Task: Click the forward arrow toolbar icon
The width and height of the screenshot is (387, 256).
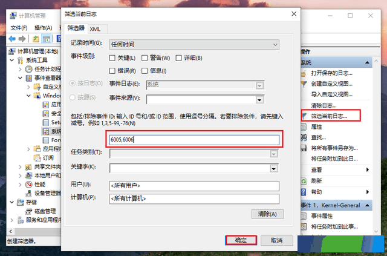Action: [x=22, y=39]
